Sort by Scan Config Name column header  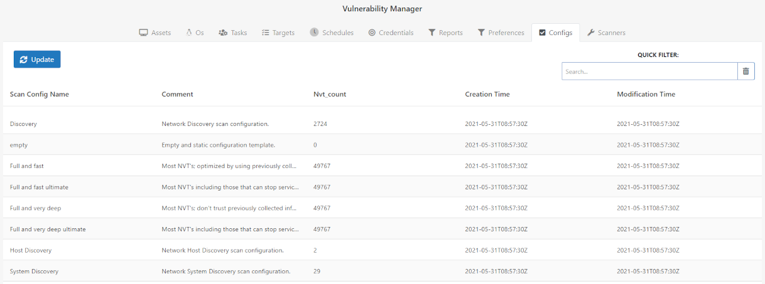click(x=40, y=94)
